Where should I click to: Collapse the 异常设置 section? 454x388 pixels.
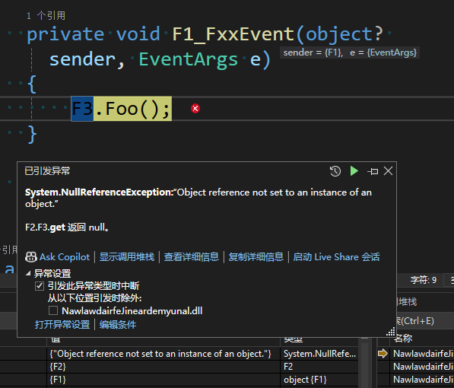[28, 273]
